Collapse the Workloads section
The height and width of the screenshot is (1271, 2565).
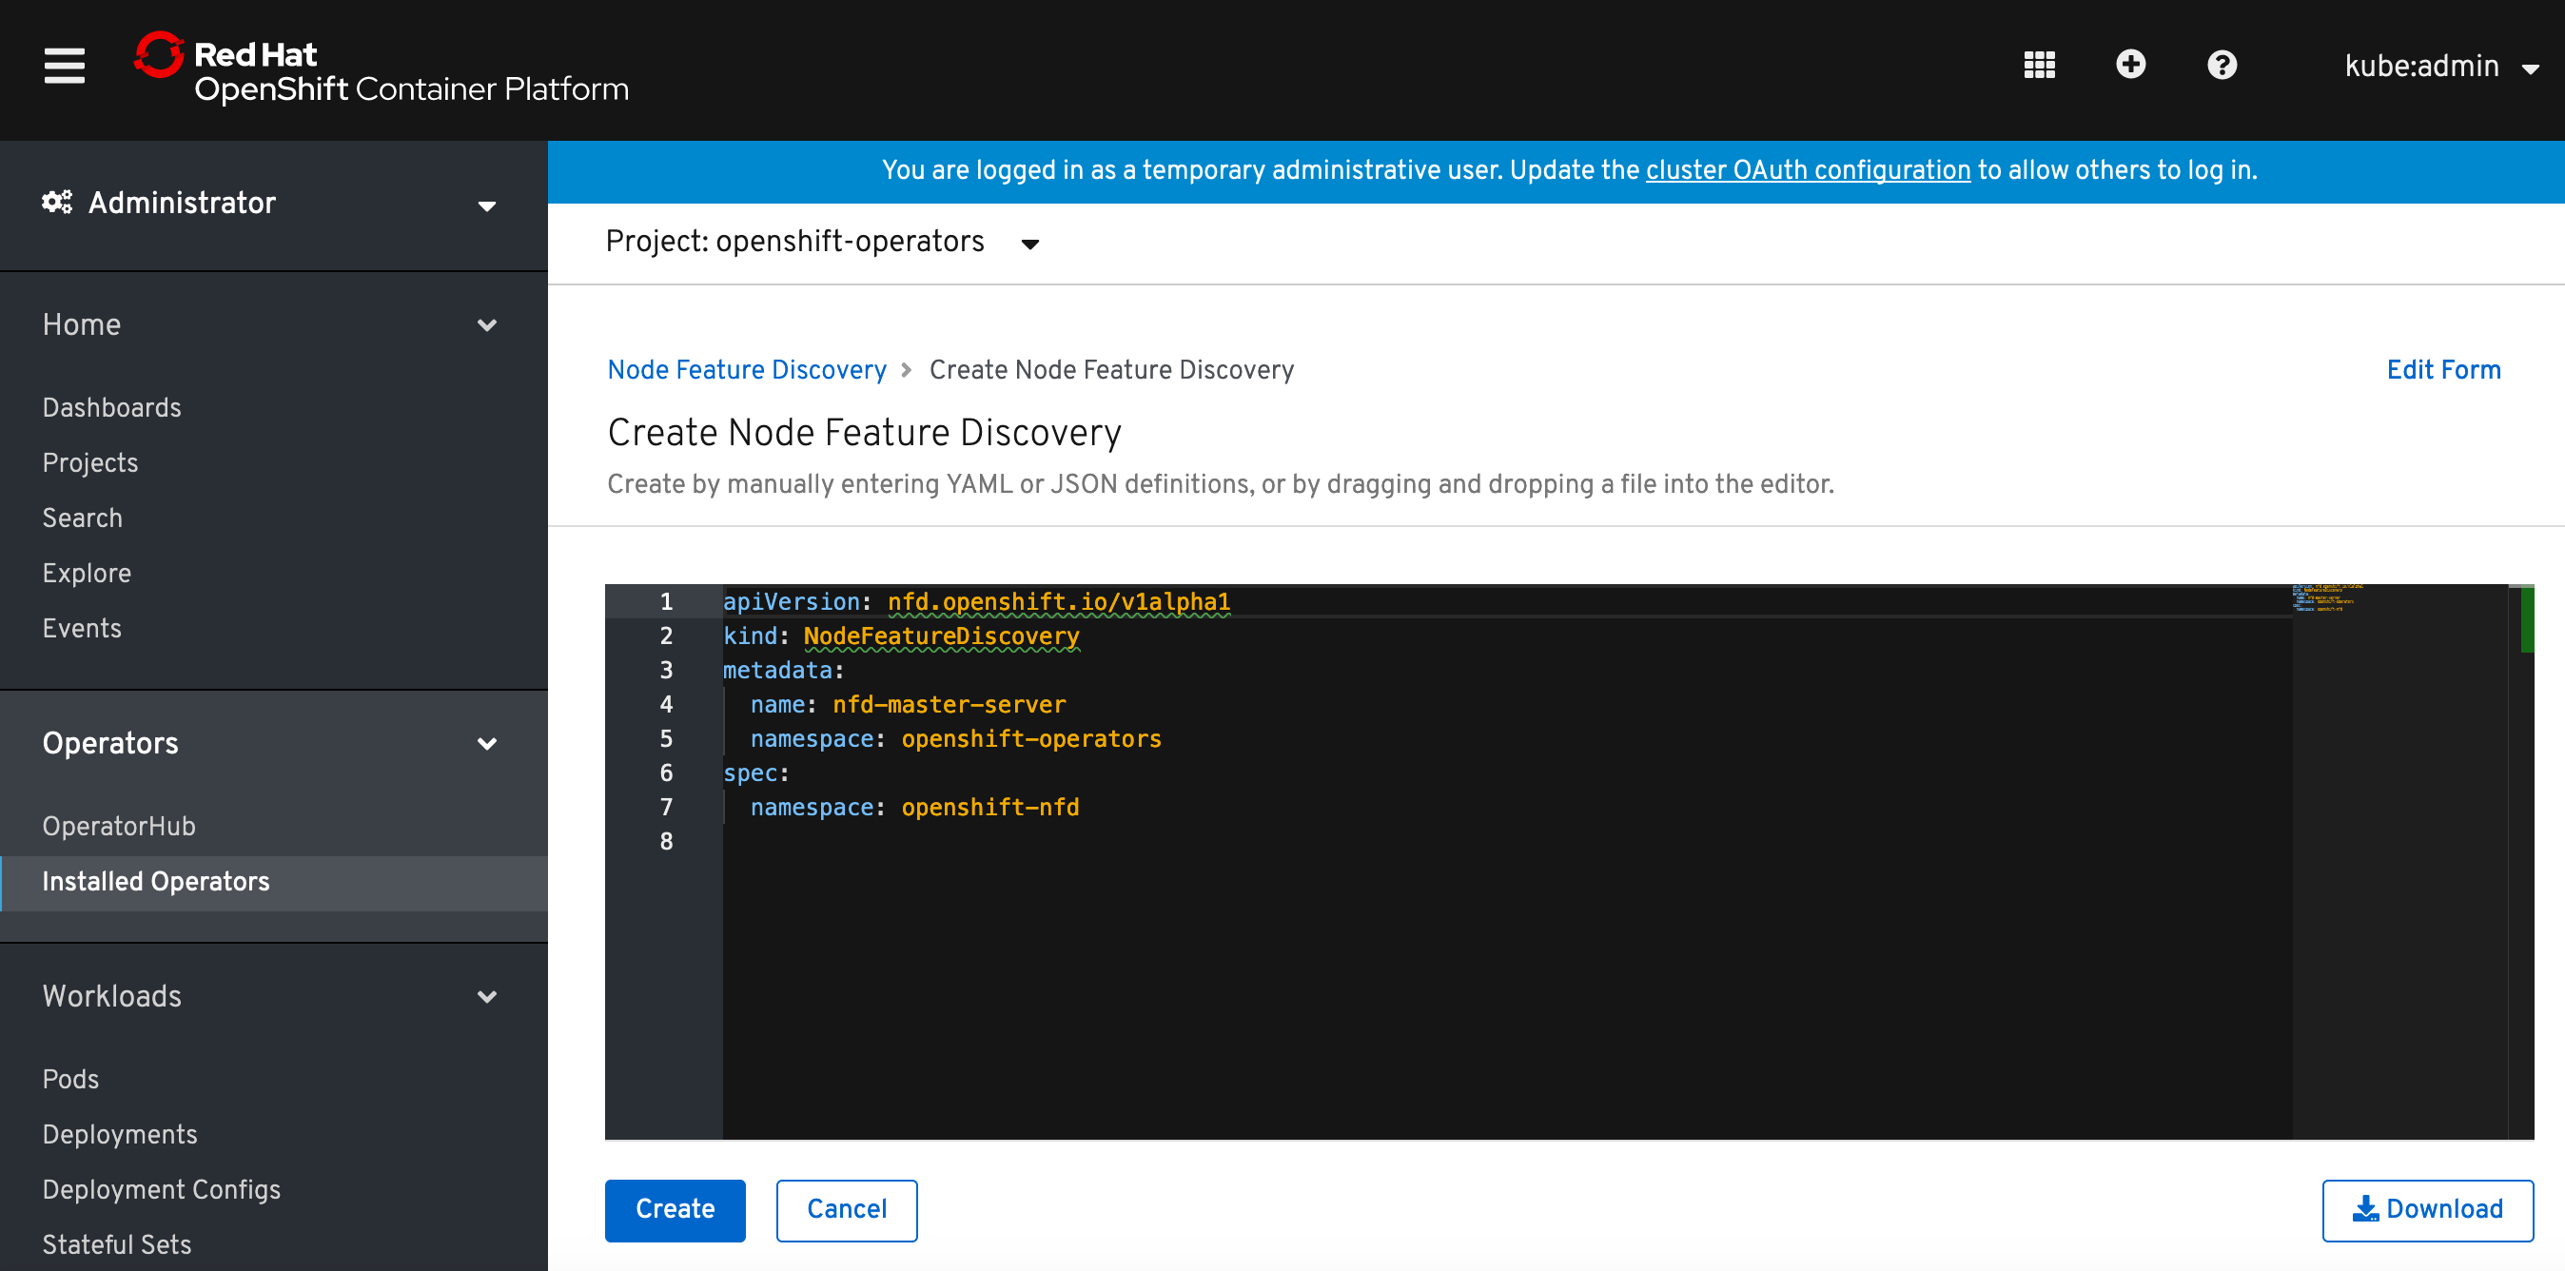[x=487, y=996]
